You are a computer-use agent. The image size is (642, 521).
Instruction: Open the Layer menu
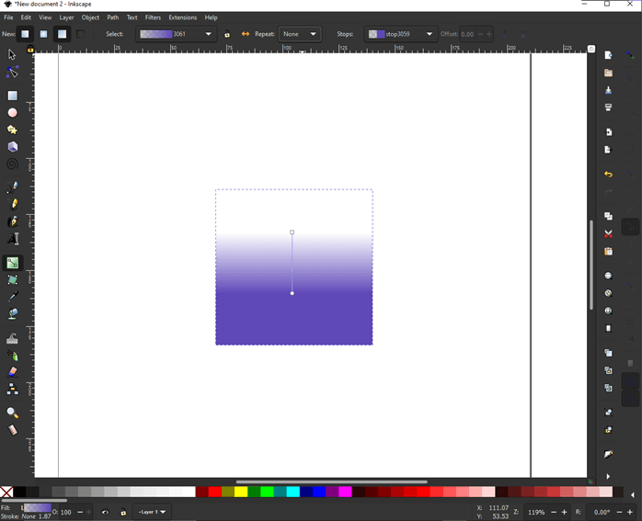pos(66,17)
